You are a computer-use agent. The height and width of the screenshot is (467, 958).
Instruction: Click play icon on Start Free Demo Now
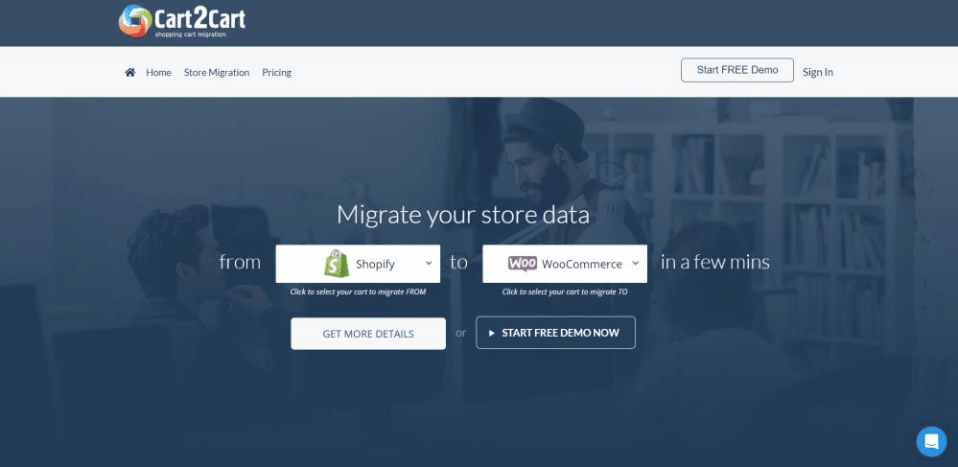tap(492, 333)
